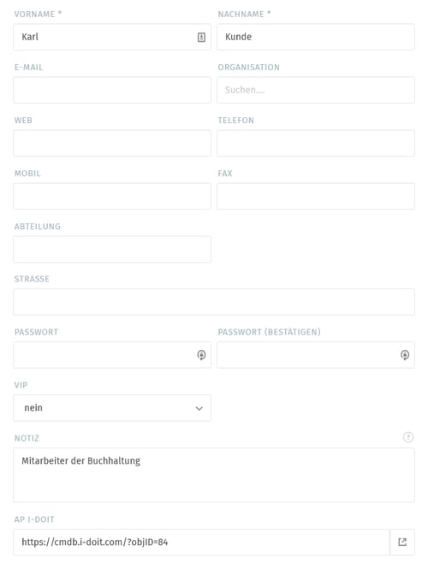Click the key icon in the Passwort field
Viewport: 428px width, 563px height.
point(201,355)
